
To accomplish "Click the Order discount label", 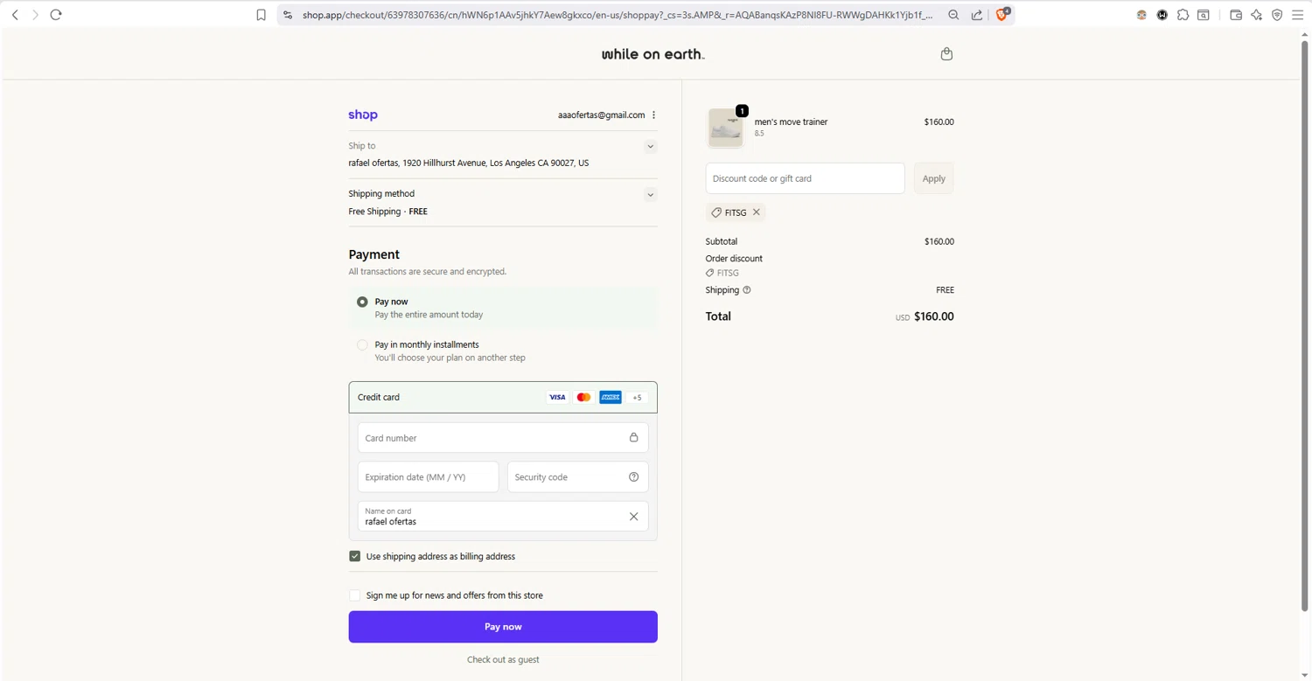I will pos(734,259).
